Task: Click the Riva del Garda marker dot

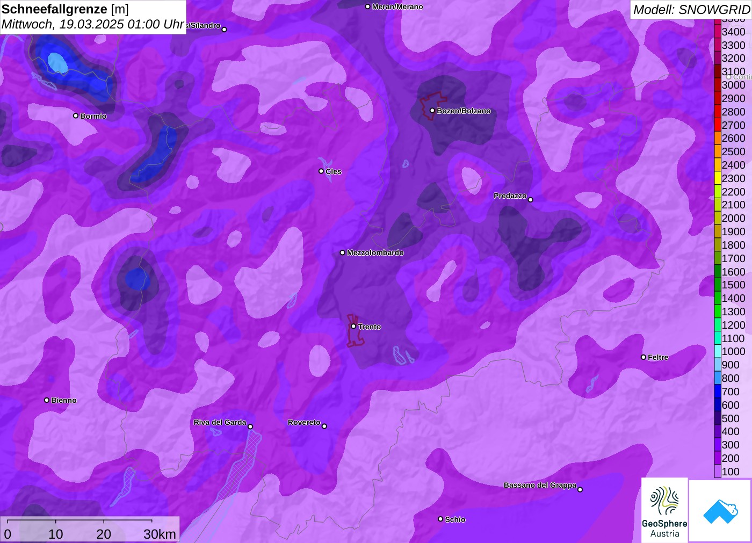Action: click(x=250, y=427)
